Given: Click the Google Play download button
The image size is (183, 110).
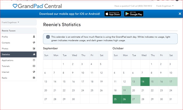Looking at the screenshot, I should 134,14.
